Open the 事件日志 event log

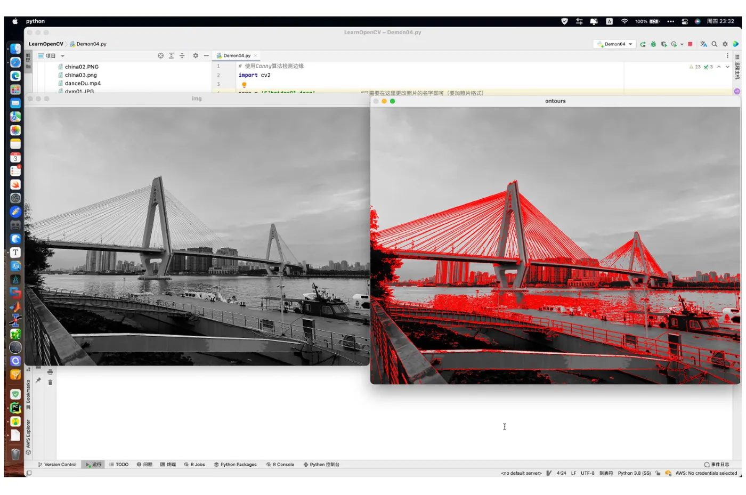tap(717, 465)
